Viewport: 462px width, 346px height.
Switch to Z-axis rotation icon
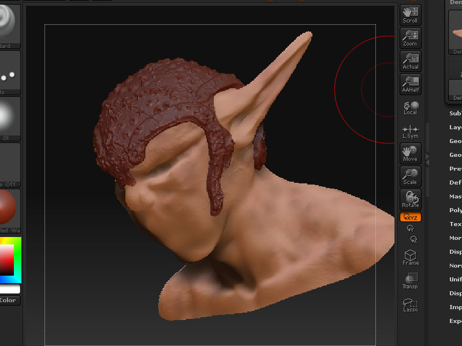point(413,239)
